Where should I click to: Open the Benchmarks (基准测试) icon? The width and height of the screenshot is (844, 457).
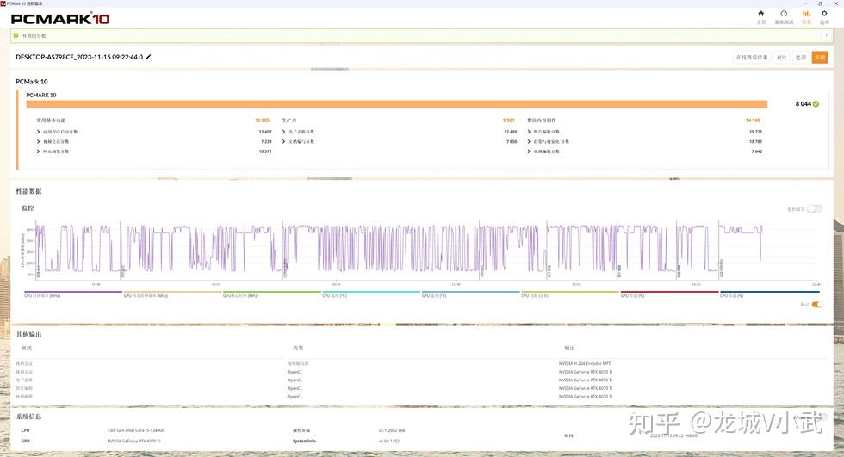click(x=784, y=14)
